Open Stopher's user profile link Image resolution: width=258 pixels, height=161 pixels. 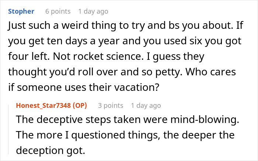[21, 11]
